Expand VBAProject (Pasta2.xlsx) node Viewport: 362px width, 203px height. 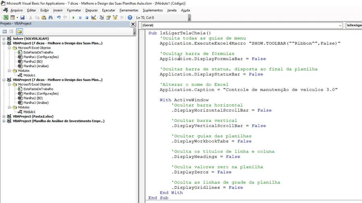coord(4,116)
